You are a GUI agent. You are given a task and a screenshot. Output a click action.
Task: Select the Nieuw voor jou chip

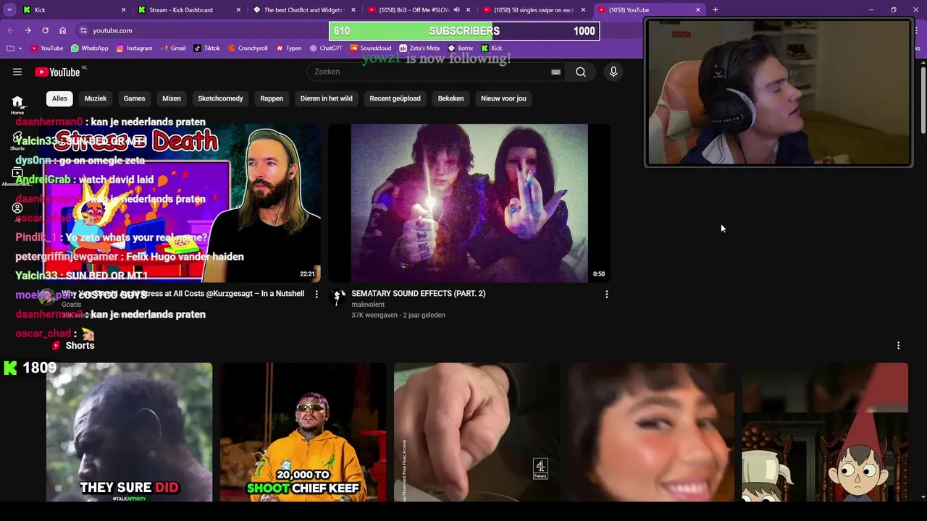pyautogui.click(x=503, y=98)
